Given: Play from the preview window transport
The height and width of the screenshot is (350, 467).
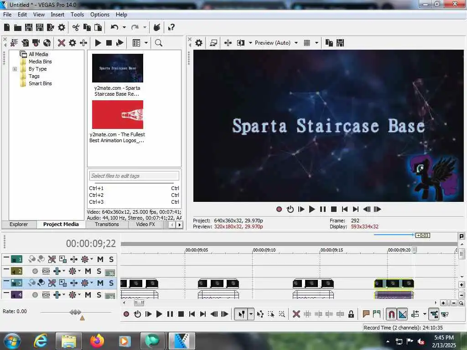Looking at the screenshot, I should (312, 209).
